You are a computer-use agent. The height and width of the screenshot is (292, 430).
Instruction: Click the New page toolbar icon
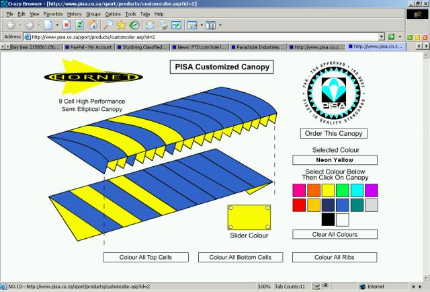pos(48,26)
